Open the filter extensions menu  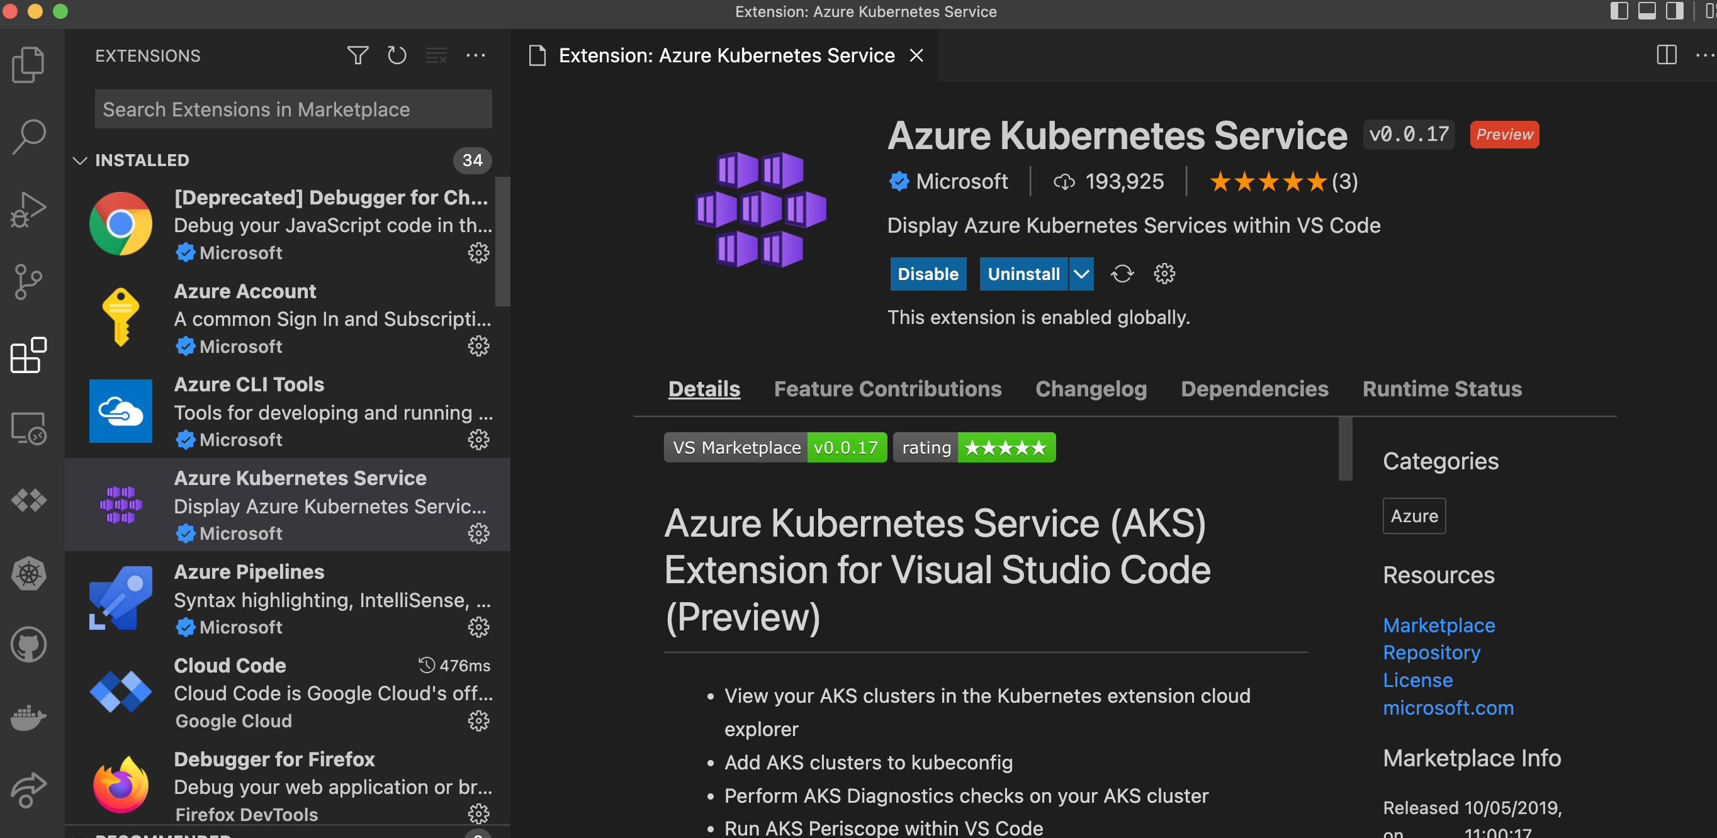[357, 55]
